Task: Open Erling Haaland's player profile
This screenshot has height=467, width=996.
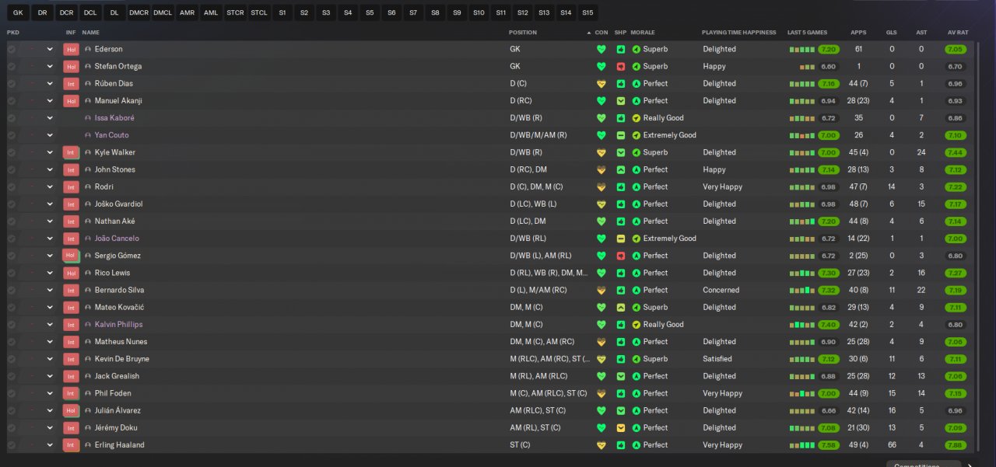Action: [119, 445]
